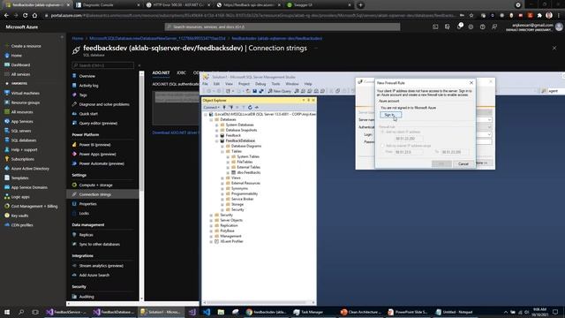565x318 pixels.
Task: Open the Window menu in SSMS
Action: pos(292,84)
